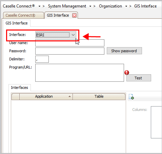This screenshot has width=162, height=154.
Task: Click the Columns list box
Action: pyautogui.click(x=156, y=122)
